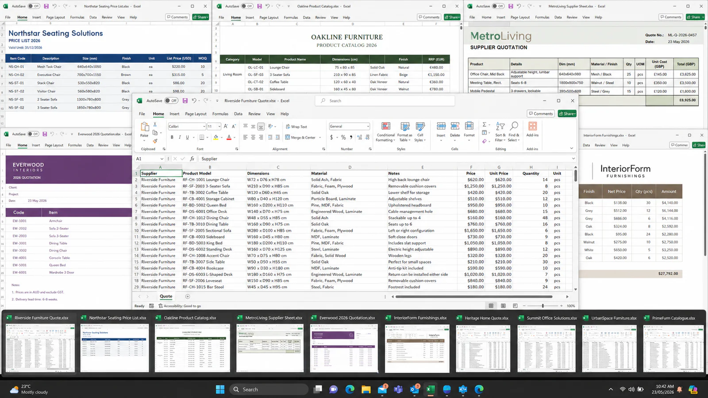Save the Riverside Furniture Quote workbook

185,101
